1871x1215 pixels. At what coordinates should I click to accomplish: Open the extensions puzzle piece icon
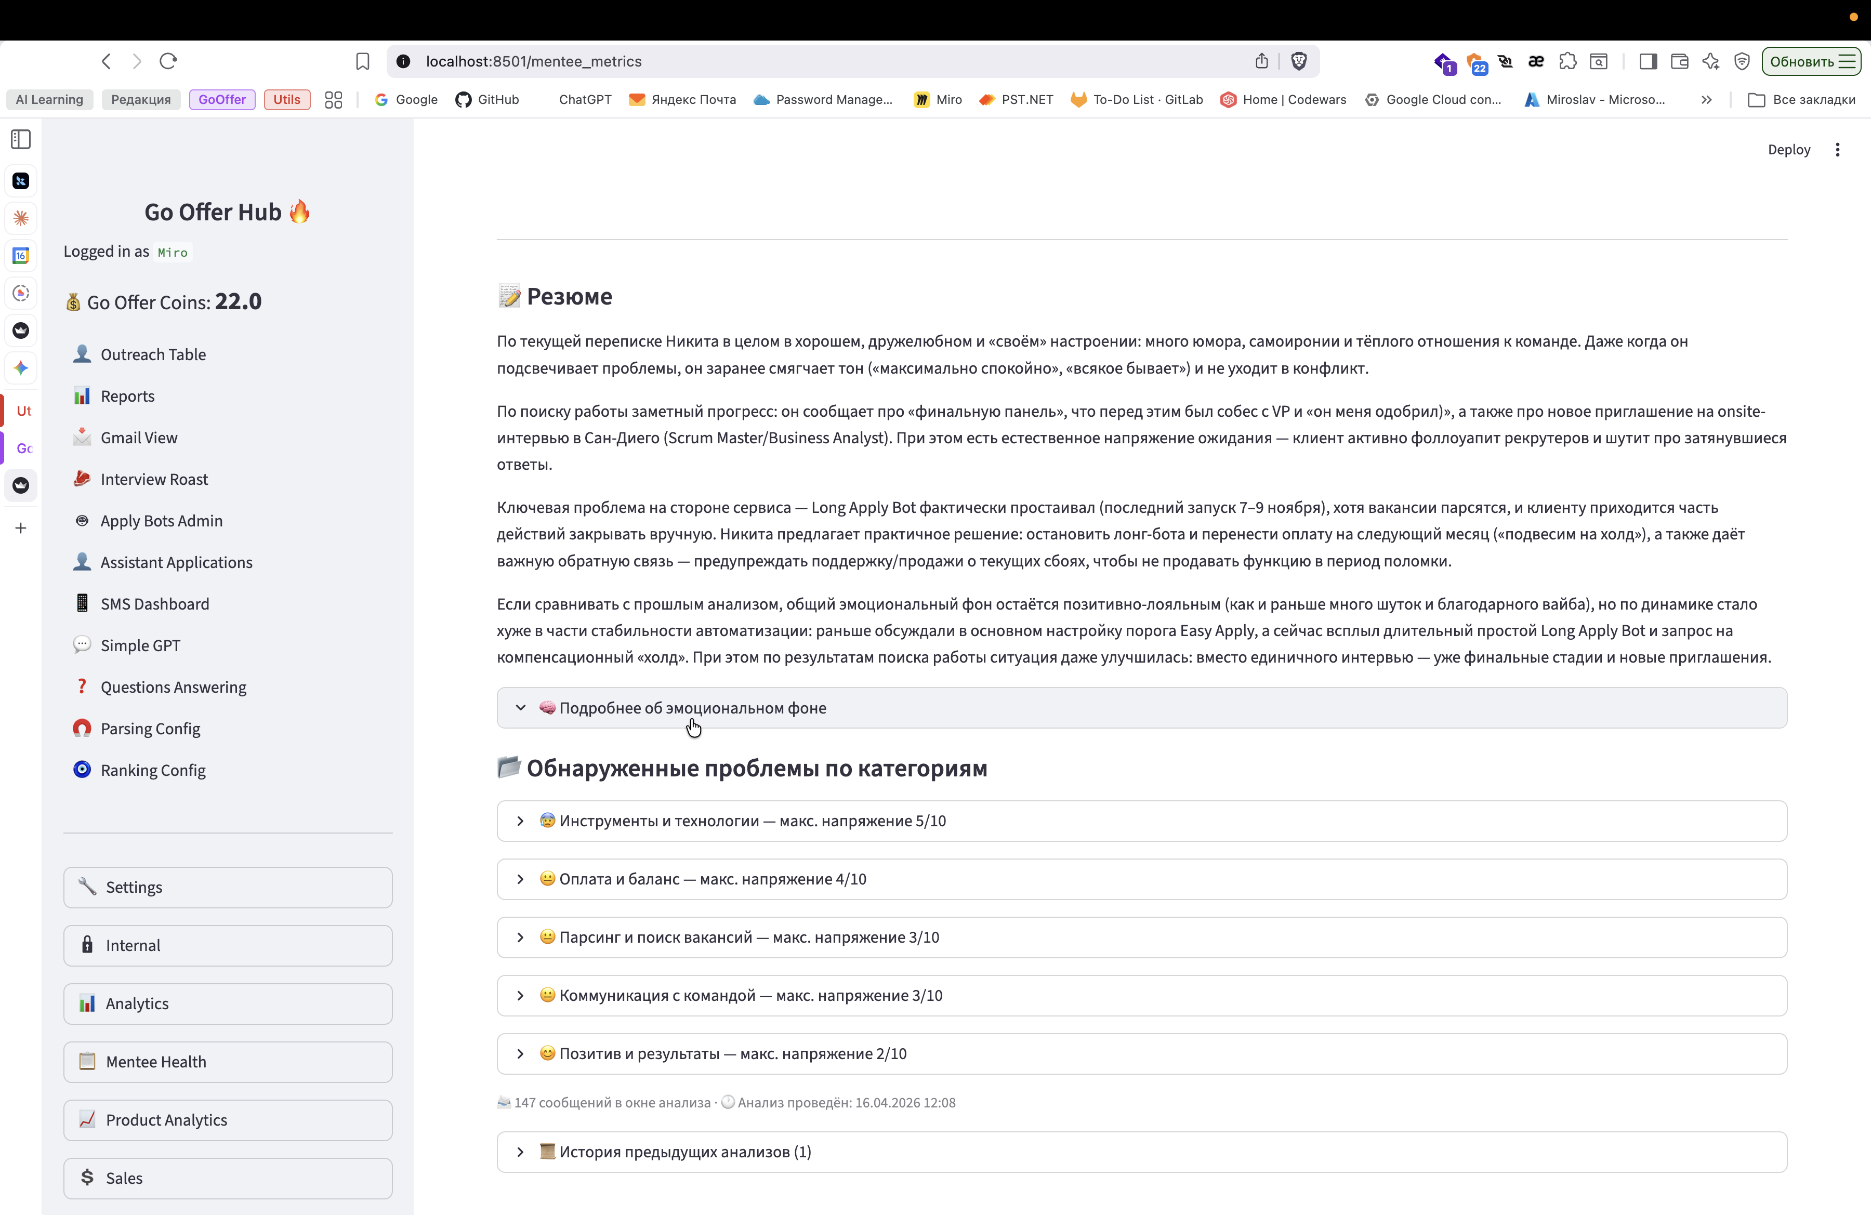[x=1567, y=61]
